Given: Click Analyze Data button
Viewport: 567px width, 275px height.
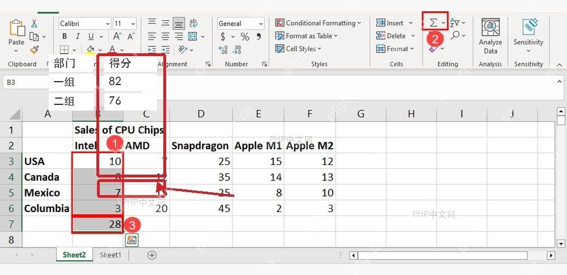Looking at the screenshot, I should coord(490,36).
